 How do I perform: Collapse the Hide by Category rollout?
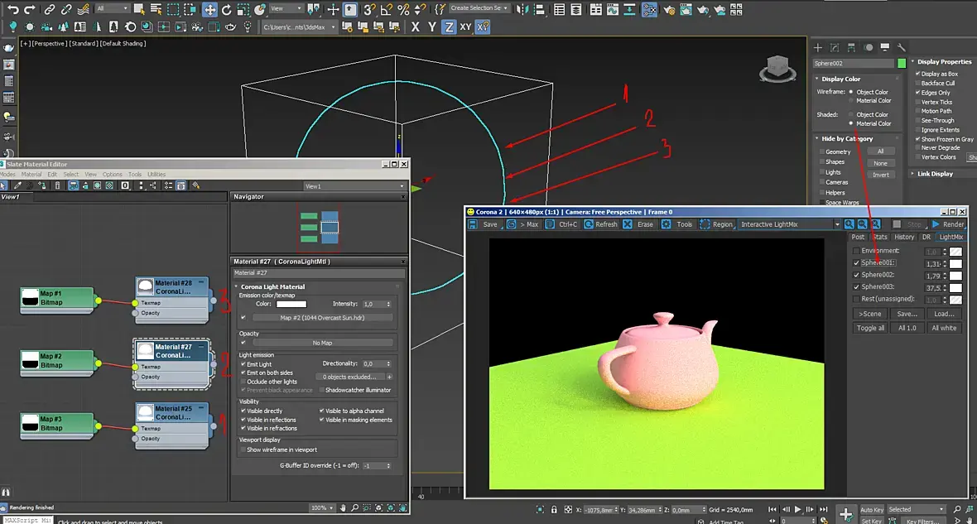(x=847, y=139)
